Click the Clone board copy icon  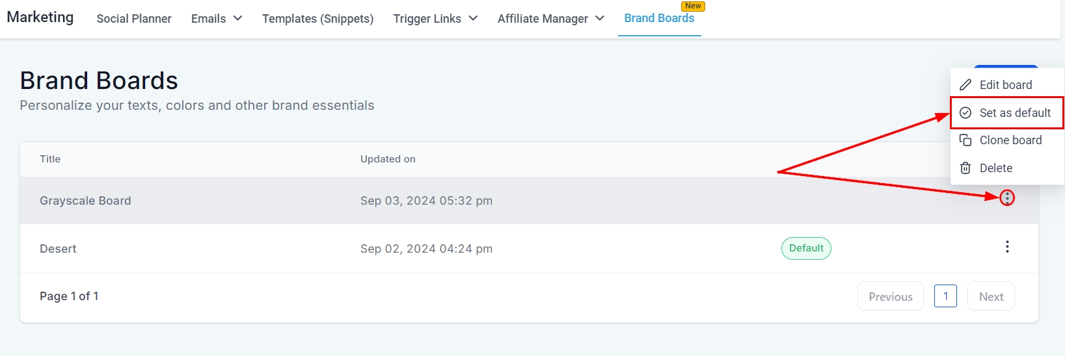pyautogui.click(x=965, y=140)
